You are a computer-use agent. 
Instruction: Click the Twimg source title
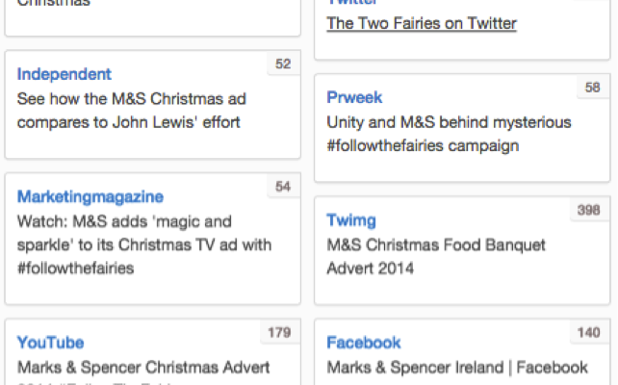coord(351,220)
